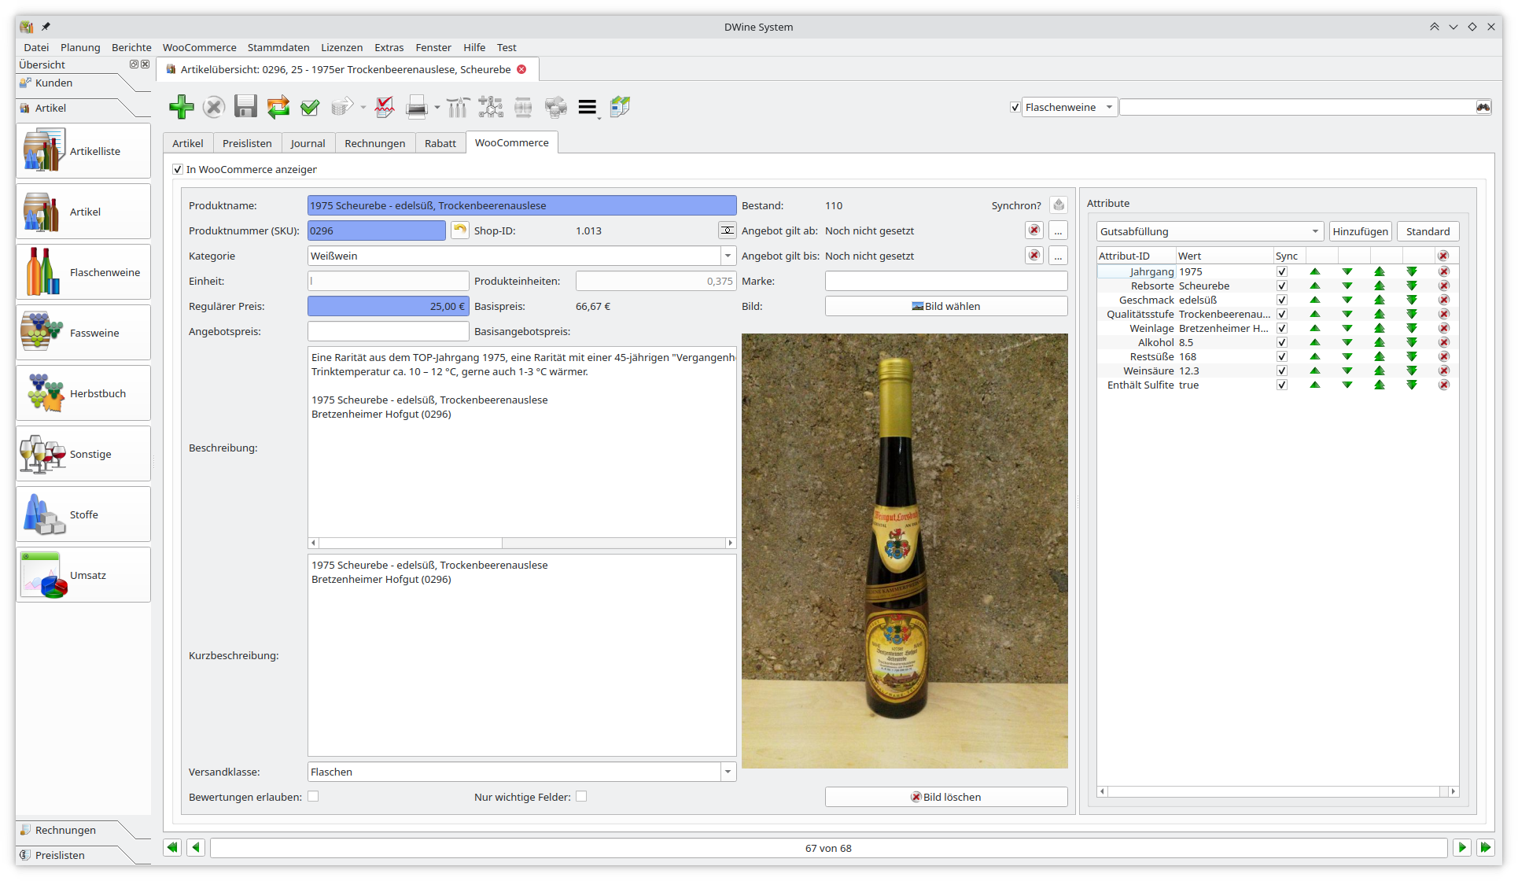Switch to the Rabatt tab
1518x881 pixels.
coord(440,143)
